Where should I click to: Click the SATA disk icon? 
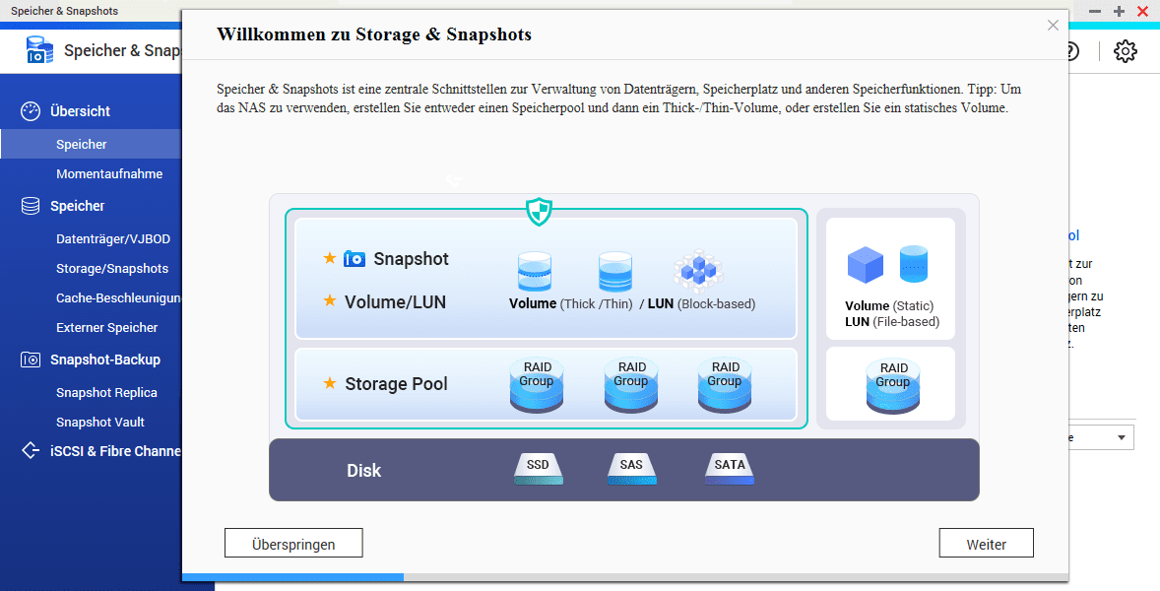click(730, 468)
